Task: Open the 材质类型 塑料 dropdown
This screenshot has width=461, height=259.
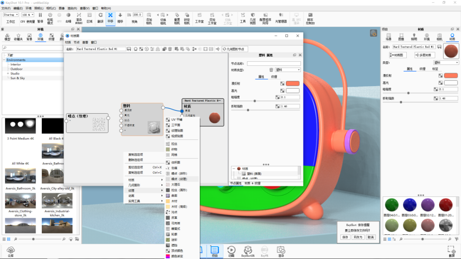Action: pyautogui.click(x=288, y=70)
